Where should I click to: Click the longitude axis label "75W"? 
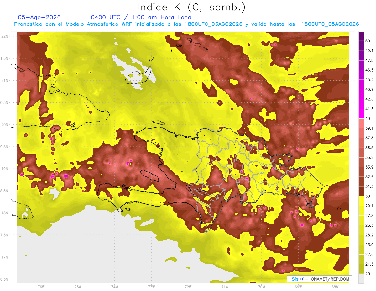(x=78, y=287)
